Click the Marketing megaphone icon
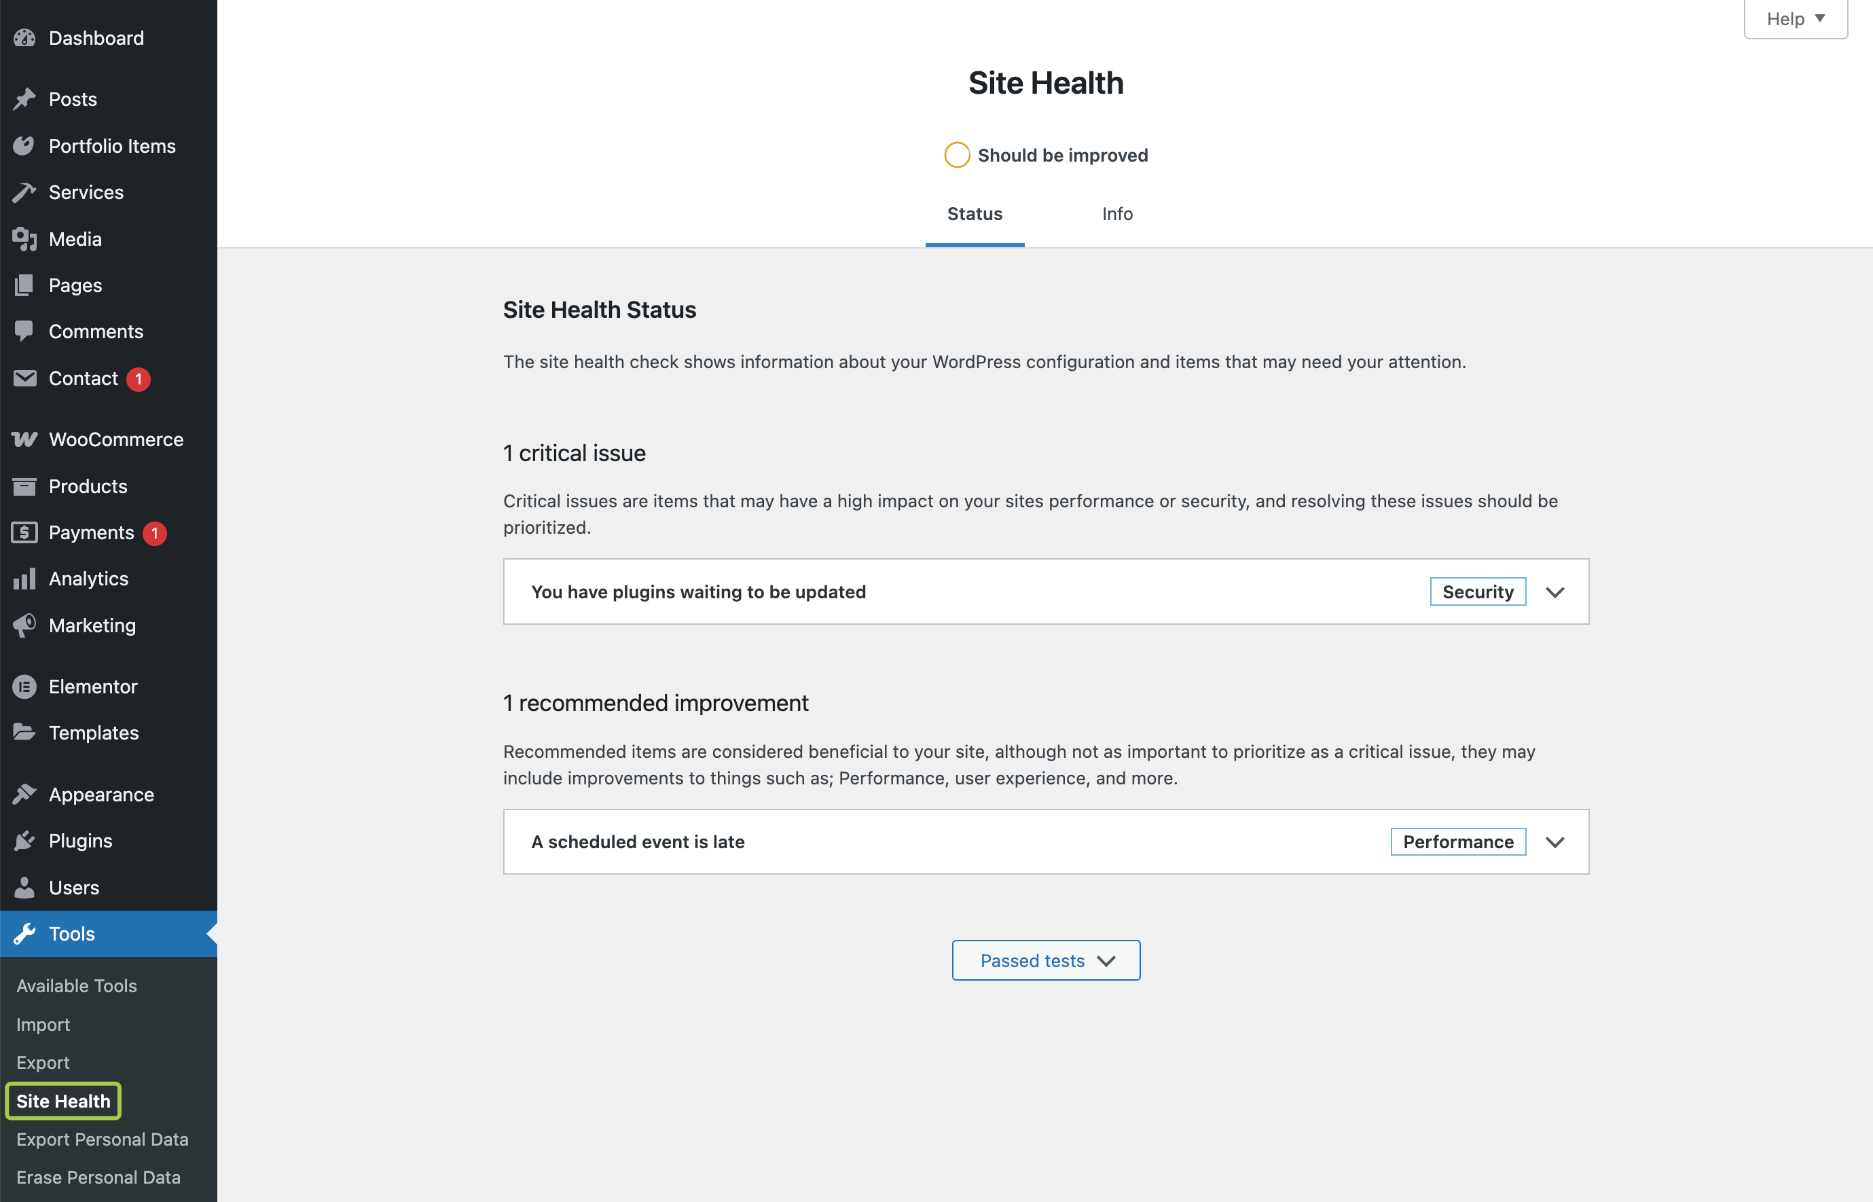Image resolution: width=1873 pixels, height=1202 pixels. click(x=24, y=625)
